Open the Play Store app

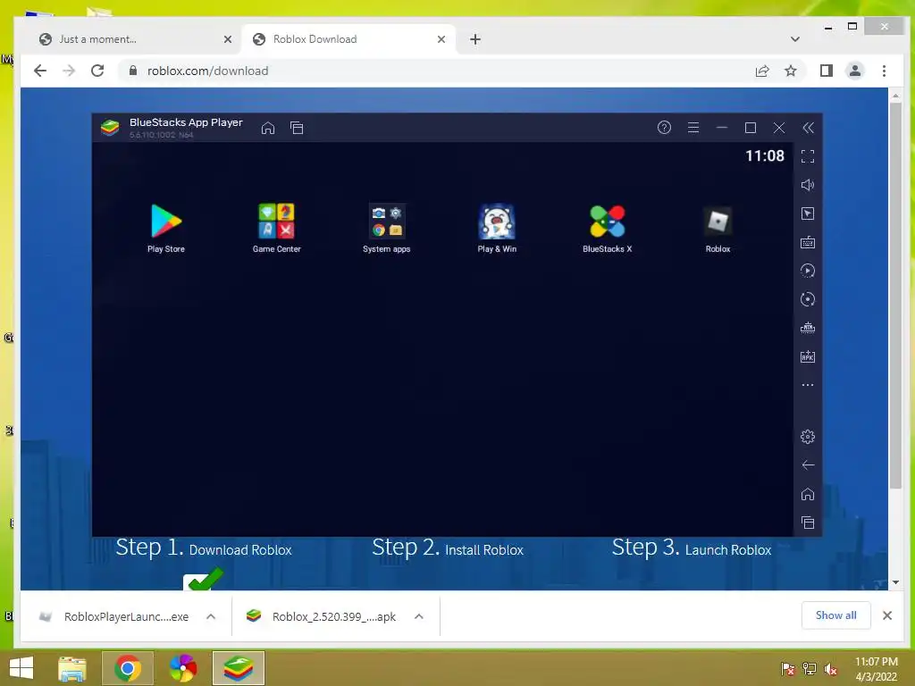(166, 222)
